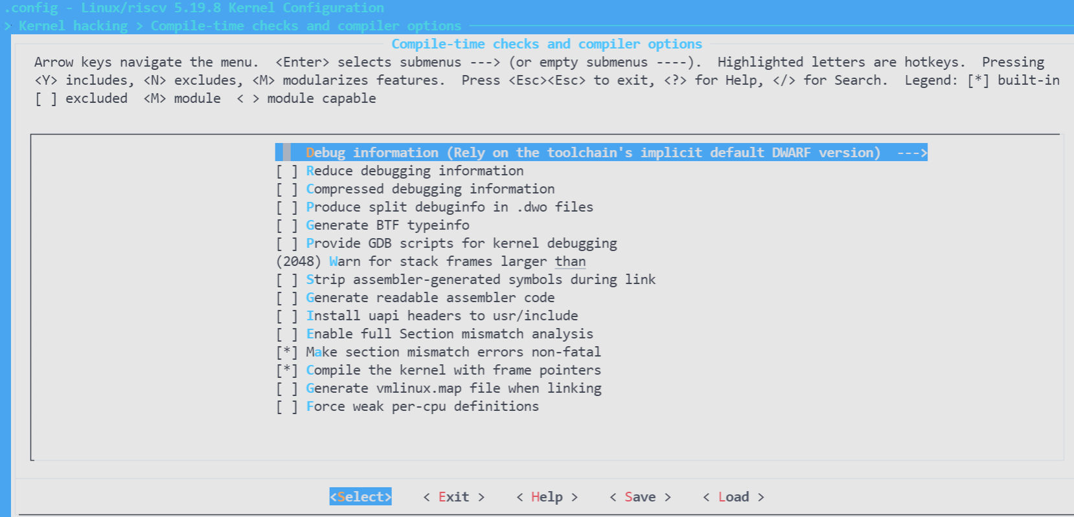Enable Generate BTF typeinfo checkbox
This screenshot has width=1074, height=517.
click(x=287, y=225)
